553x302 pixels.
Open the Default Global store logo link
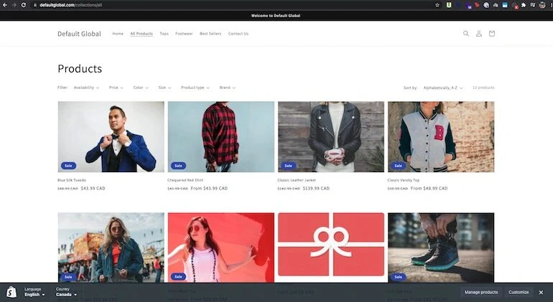(x=79, y=34)
